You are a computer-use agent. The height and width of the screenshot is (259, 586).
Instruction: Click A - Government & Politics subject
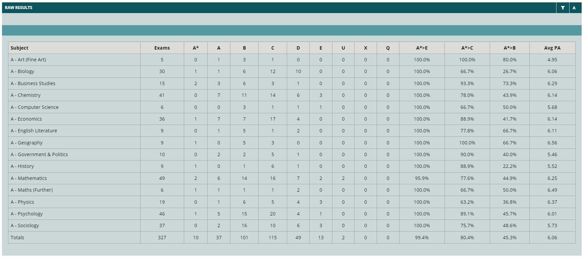click(x=39, y=154)
